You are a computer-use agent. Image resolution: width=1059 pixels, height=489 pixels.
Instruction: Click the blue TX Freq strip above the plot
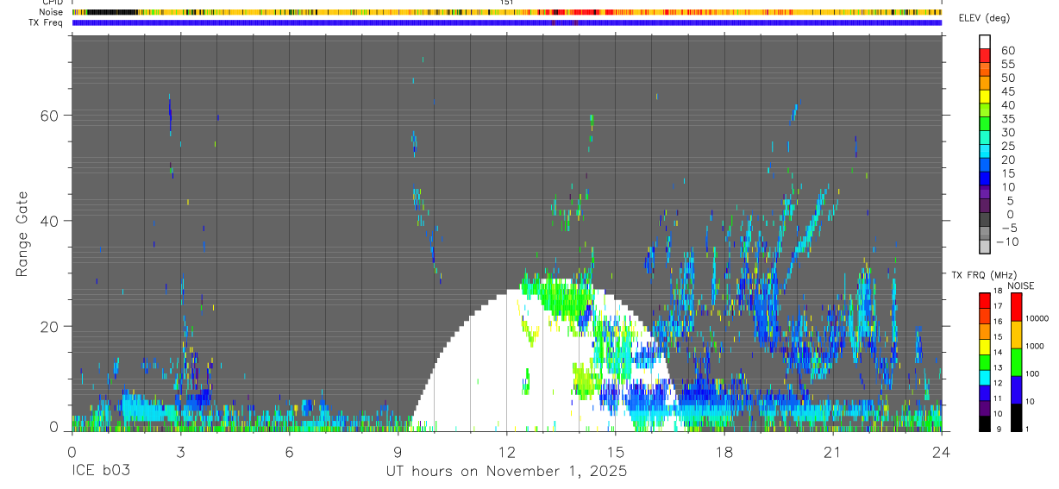click(x=506, y=22)
